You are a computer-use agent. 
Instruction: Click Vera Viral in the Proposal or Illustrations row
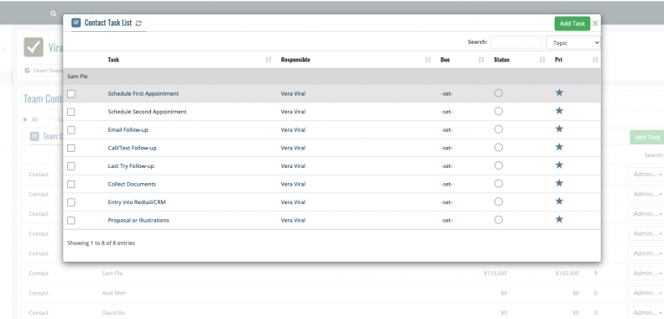293,220
